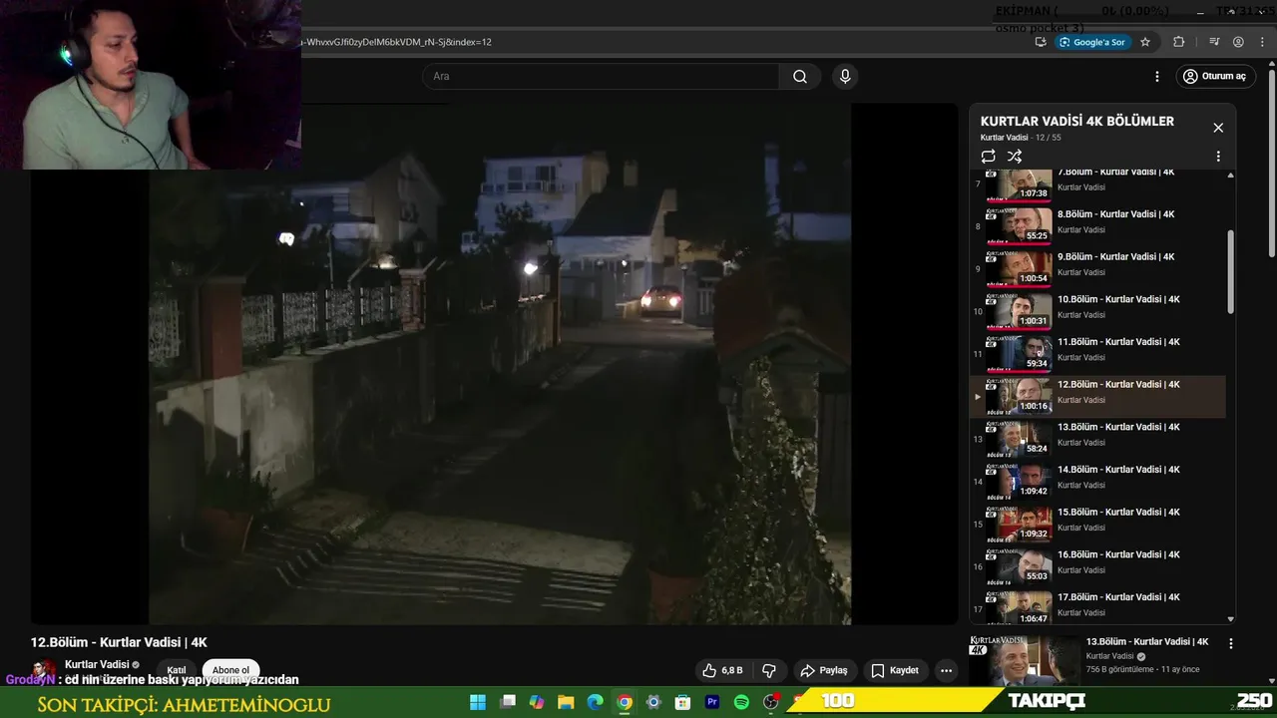Image resolution: width=1277 pixels, height=718 pixels.
Task: Select 15.Bölüm thumbnail with 1:09:32 duration
Action: click(x=1019, y=523)
